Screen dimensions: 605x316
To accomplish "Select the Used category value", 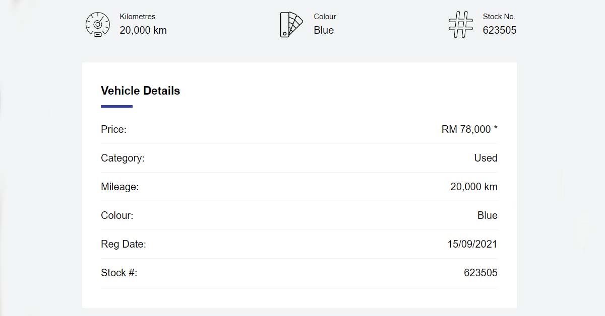I will (486, 158).
